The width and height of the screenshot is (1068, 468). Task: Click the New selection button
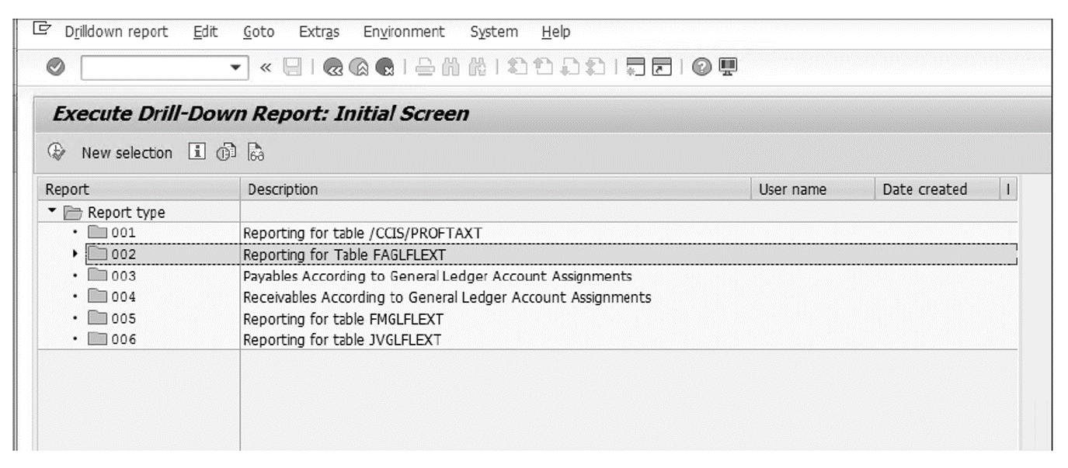tap(126, 153)
